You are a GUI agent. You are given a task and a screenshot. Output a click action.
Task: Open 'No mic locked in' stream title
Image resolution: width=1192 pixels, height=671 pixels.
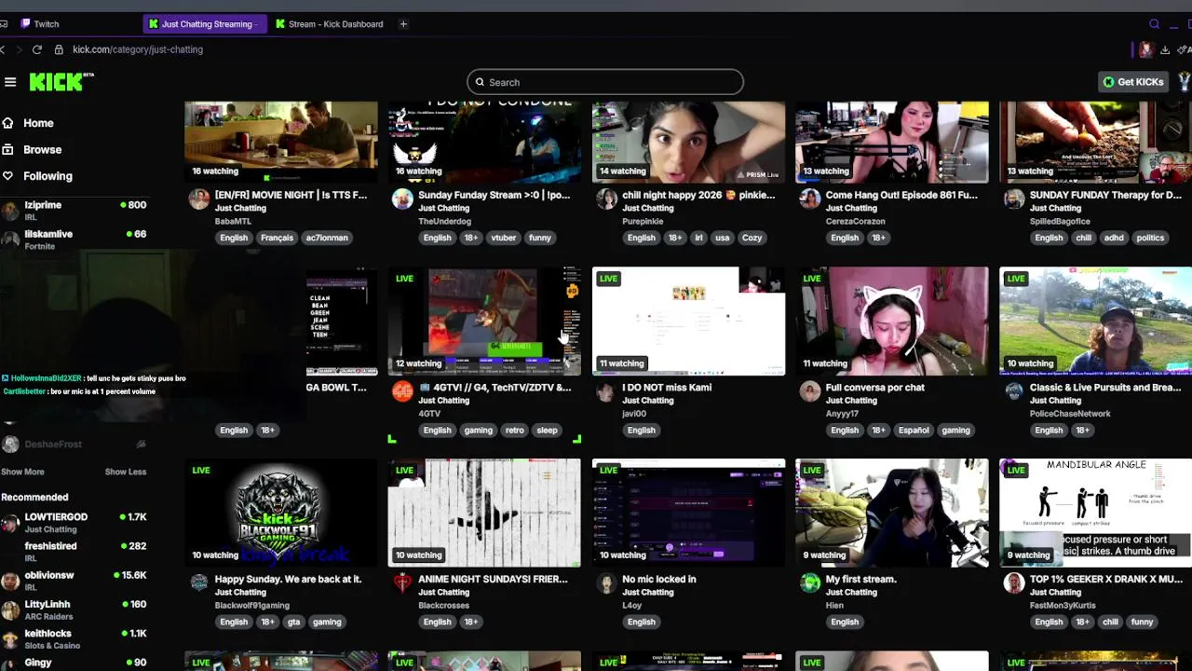(659, 580)
